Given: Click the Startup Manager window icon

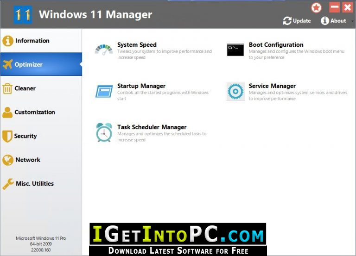Looking at the screenshot, I should [x=104, y=91].
